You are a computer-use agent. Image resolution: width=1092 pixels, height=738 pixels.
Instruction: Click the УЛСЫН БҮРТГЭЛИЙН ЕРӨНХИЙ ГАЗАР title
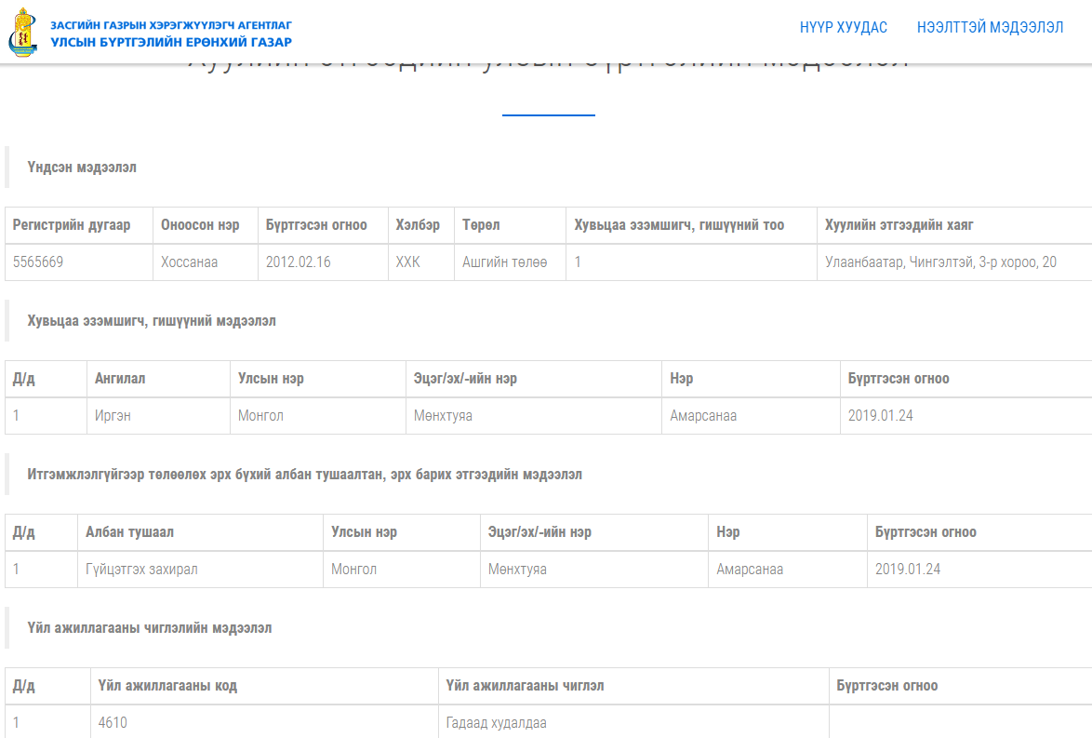[x=171, y=43]
